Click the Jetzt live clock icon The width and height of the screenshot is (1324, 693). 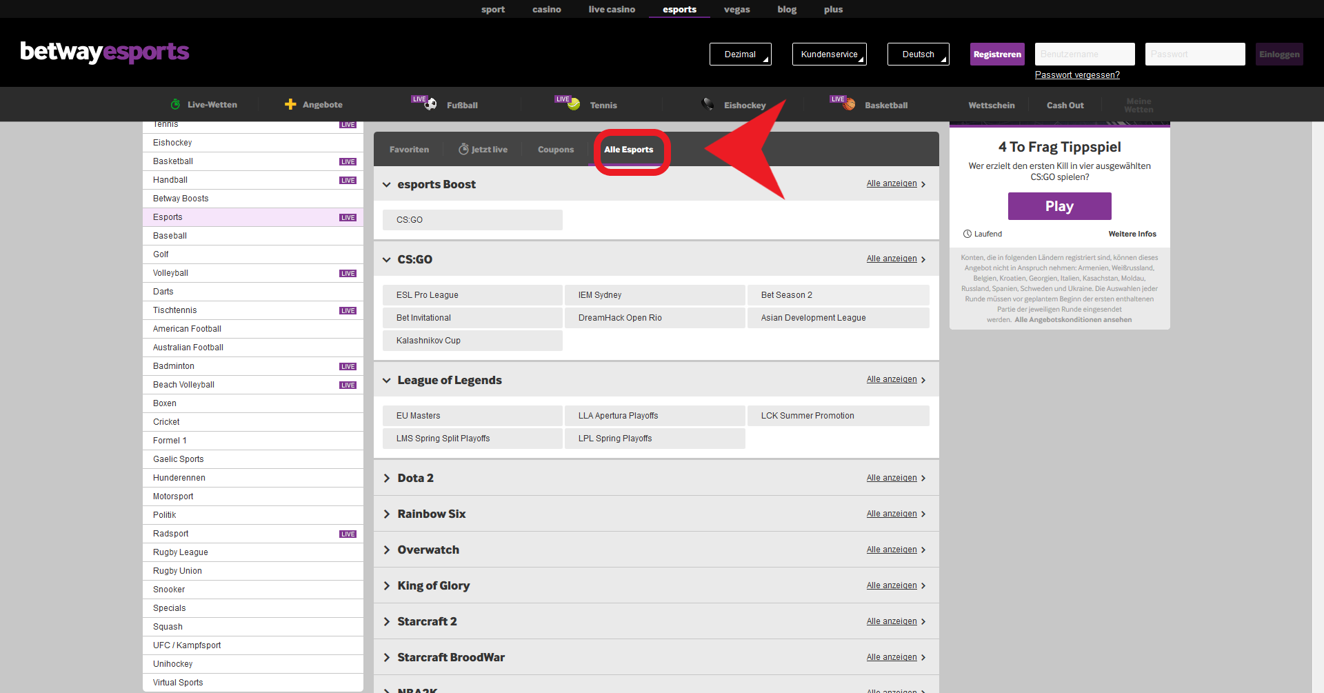tap(464, 149)
